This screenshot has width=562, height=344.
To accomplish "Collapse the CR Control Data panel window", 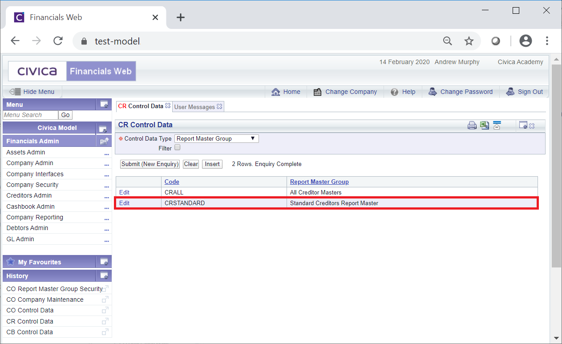I will pyautogui.click(x=523, y=125).
